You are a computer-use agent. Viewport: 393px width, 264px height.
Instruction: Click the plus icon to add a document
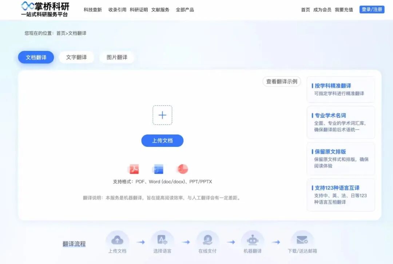coord(162,115)
